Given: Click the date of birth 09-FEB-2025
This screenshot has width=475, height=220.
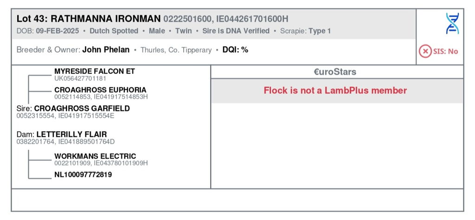Looking at the screenshot, I should [x=58, y=31].
